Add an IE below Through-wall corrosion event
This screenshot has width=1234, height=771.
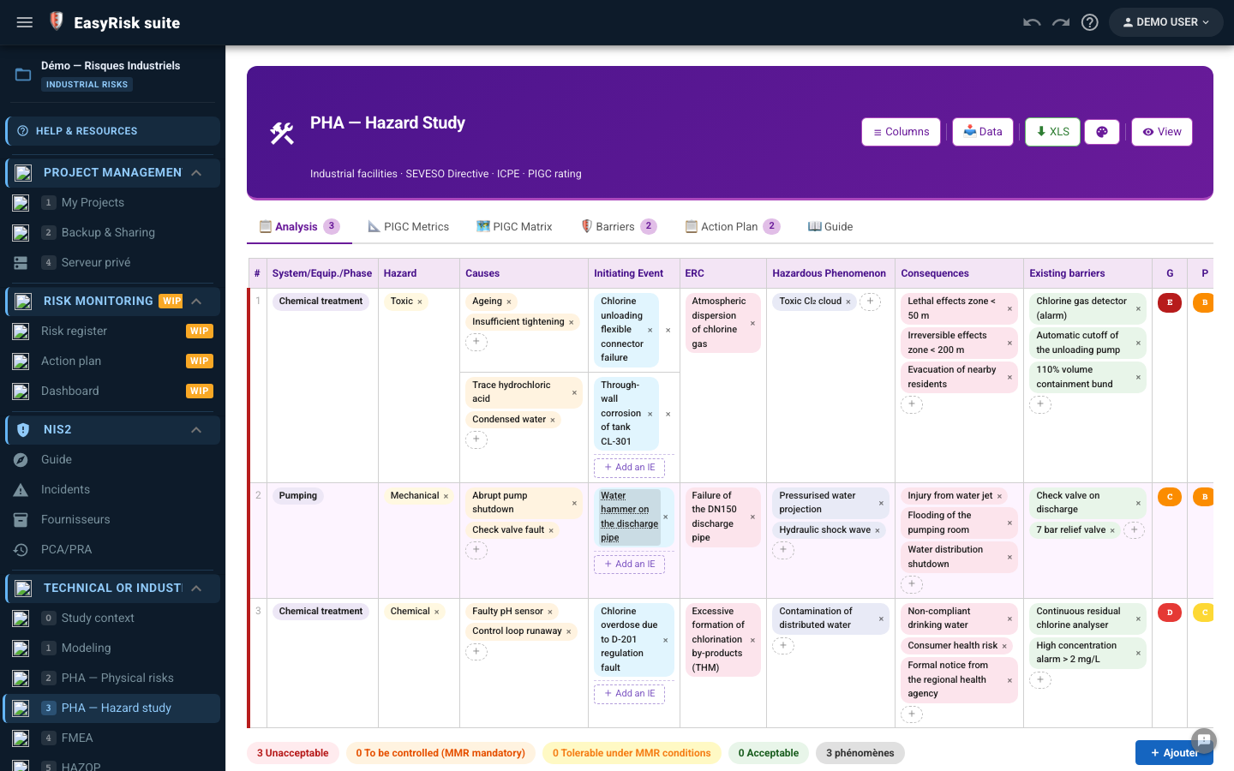pyautogui.click(x=629, y=468)
